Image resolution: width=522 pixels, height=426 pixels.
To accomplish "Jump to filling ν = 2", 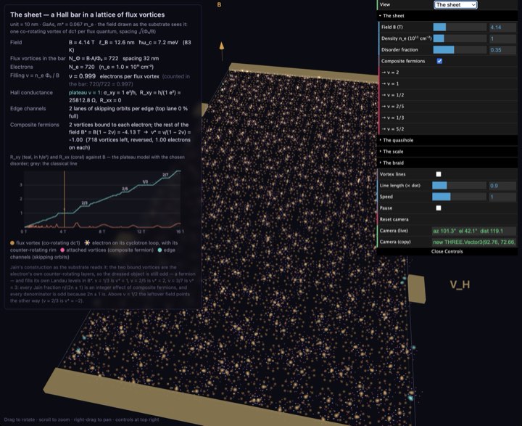I will point(447,73).
